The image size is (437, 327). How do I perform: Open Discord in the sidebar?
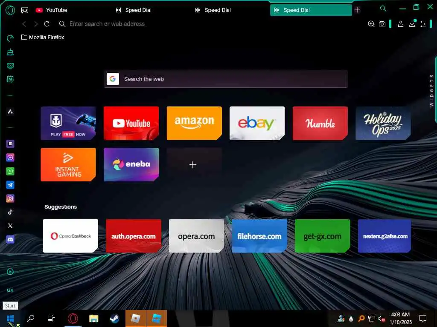tap(10, 239)
